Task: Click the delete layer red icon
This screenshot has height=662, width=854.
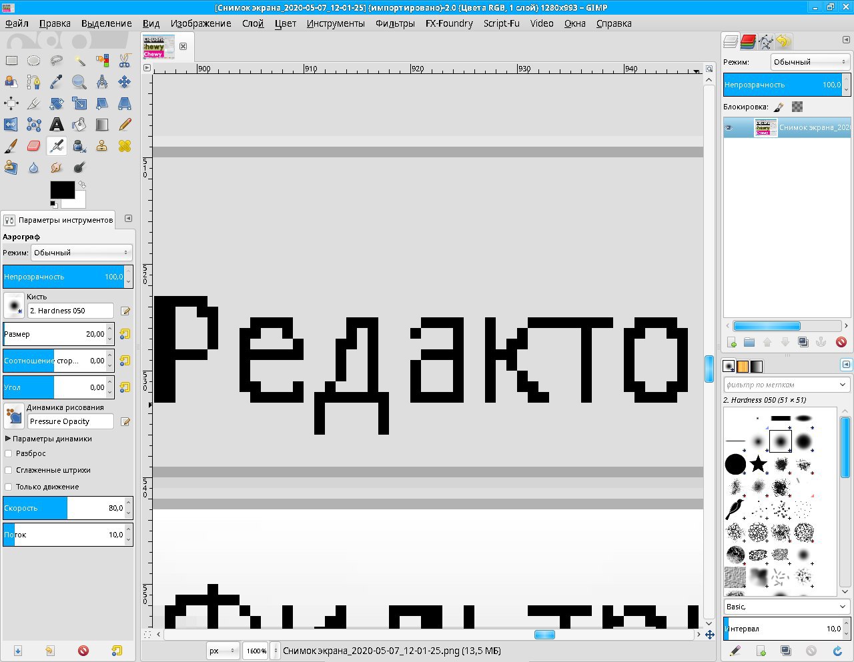Action: point(841,342)
